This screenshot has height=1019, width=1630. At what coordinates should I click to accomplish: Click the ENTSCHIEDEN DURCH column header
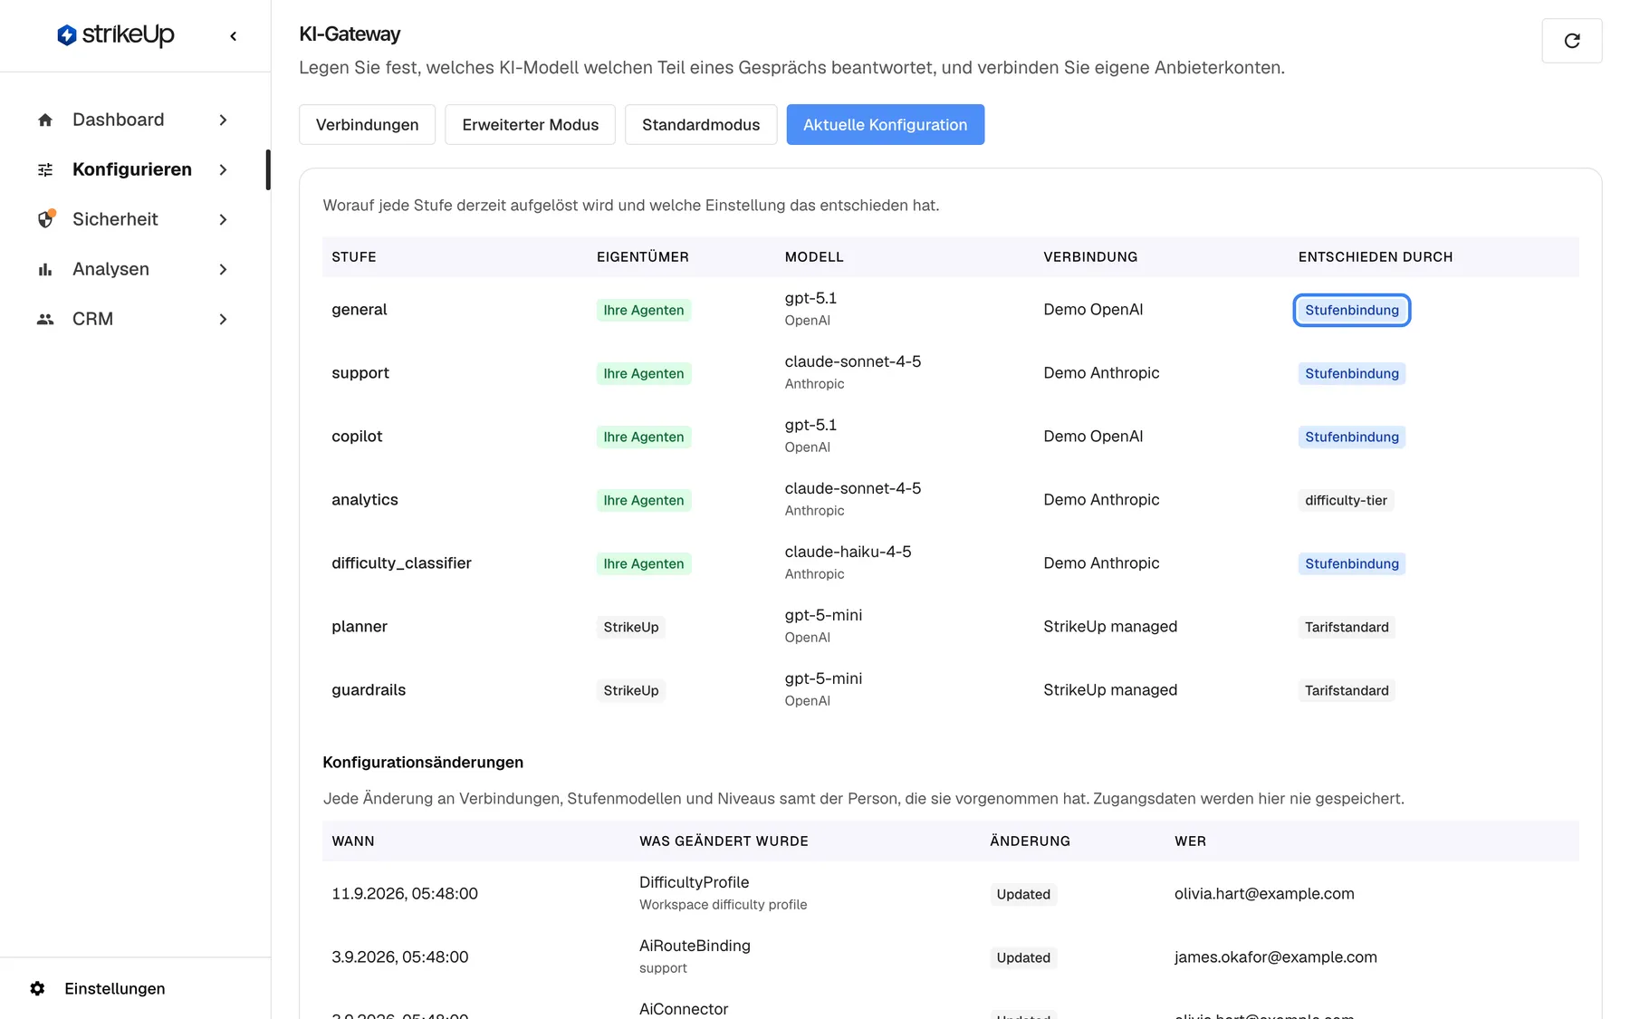click(x=1375, y=257)
